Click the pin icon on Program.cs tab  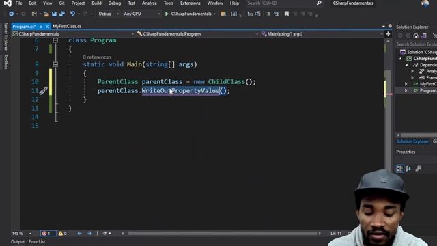(41, 27)
